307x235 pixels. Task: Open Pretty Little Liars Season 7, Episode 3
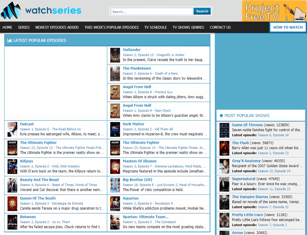(x=272, y=225)
